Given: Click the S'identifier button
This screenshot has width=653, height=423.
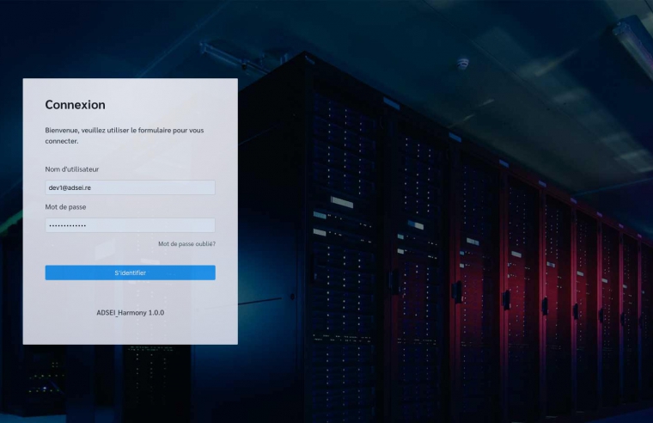Looking at the screenshot, I should pos(130,273).
